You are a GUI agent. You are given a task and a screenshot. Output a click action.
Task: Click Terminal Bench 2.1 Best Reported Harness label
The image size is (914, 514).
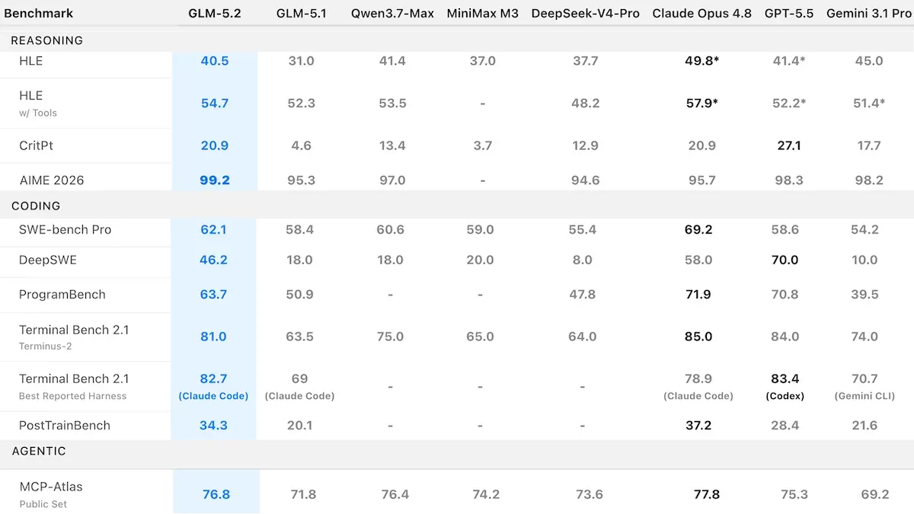74,386
